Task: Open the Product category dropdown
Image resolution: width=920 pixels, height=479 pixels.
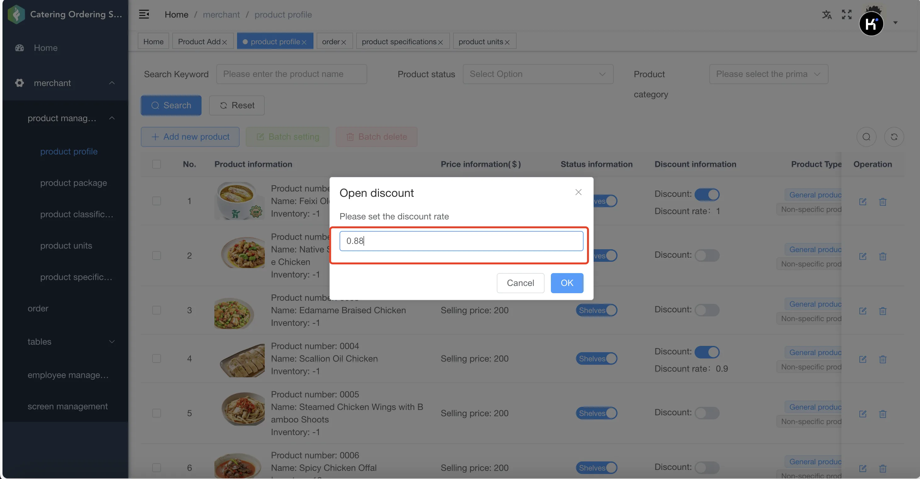Action: tap(768, 74)
